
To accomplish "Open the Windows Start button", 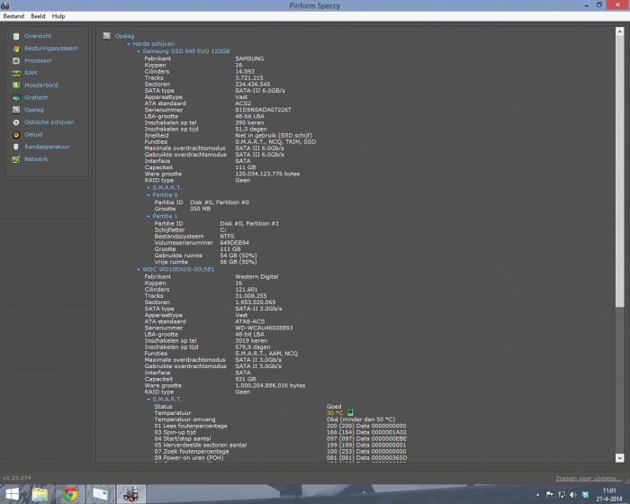I will click(x=12, y=494).
